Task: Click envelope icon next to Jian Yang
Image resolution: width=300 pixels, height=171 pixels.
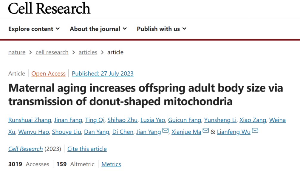Action: click(x=166, y=131)
